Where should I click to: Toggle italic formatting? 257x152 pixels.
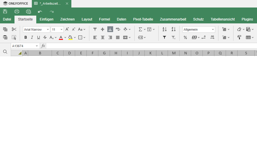tap(32, 37)
